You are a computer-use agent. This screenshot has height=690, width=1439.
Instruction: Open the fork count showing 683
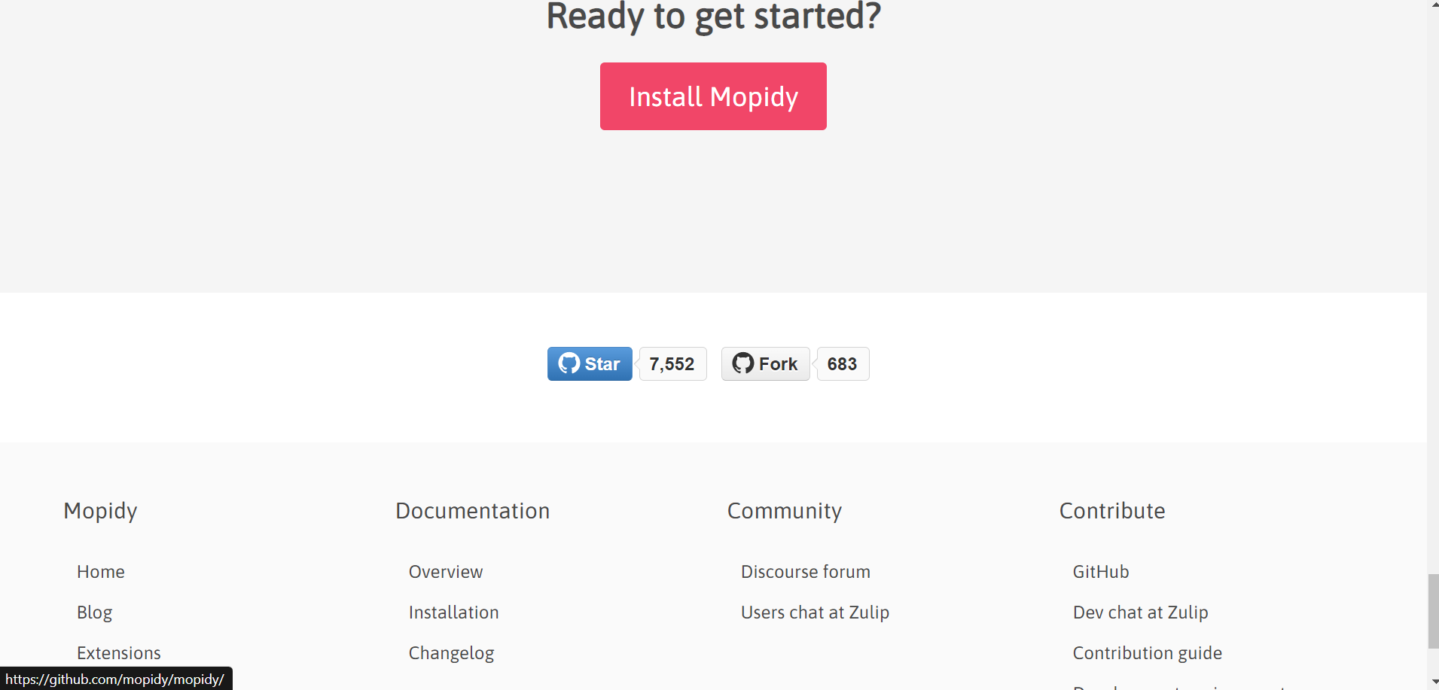tap(843, 363)
